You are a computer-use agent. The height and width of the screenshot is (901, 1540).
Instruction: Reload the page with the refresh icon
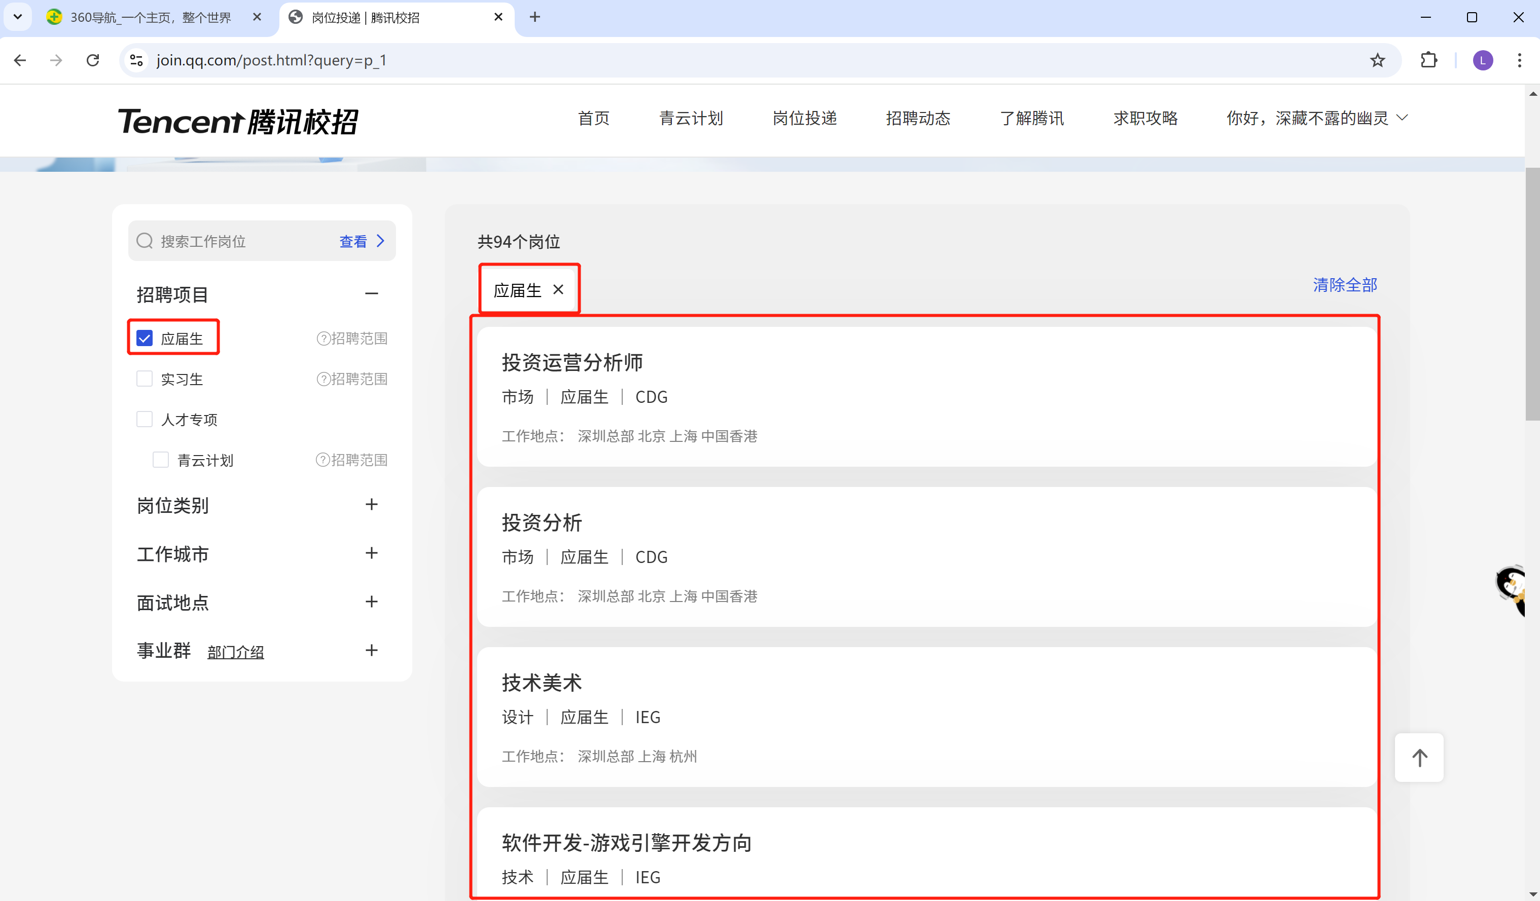click(93, 60)
